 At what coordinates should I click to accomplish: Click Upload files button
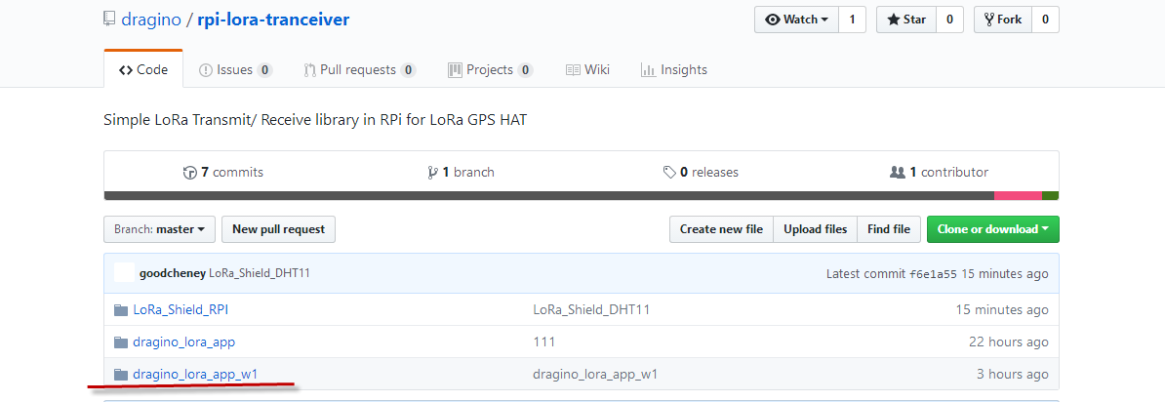coord(815,229)
